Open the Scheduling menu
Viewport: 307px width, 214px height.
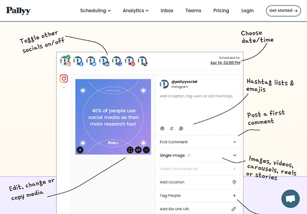[95, 11]
